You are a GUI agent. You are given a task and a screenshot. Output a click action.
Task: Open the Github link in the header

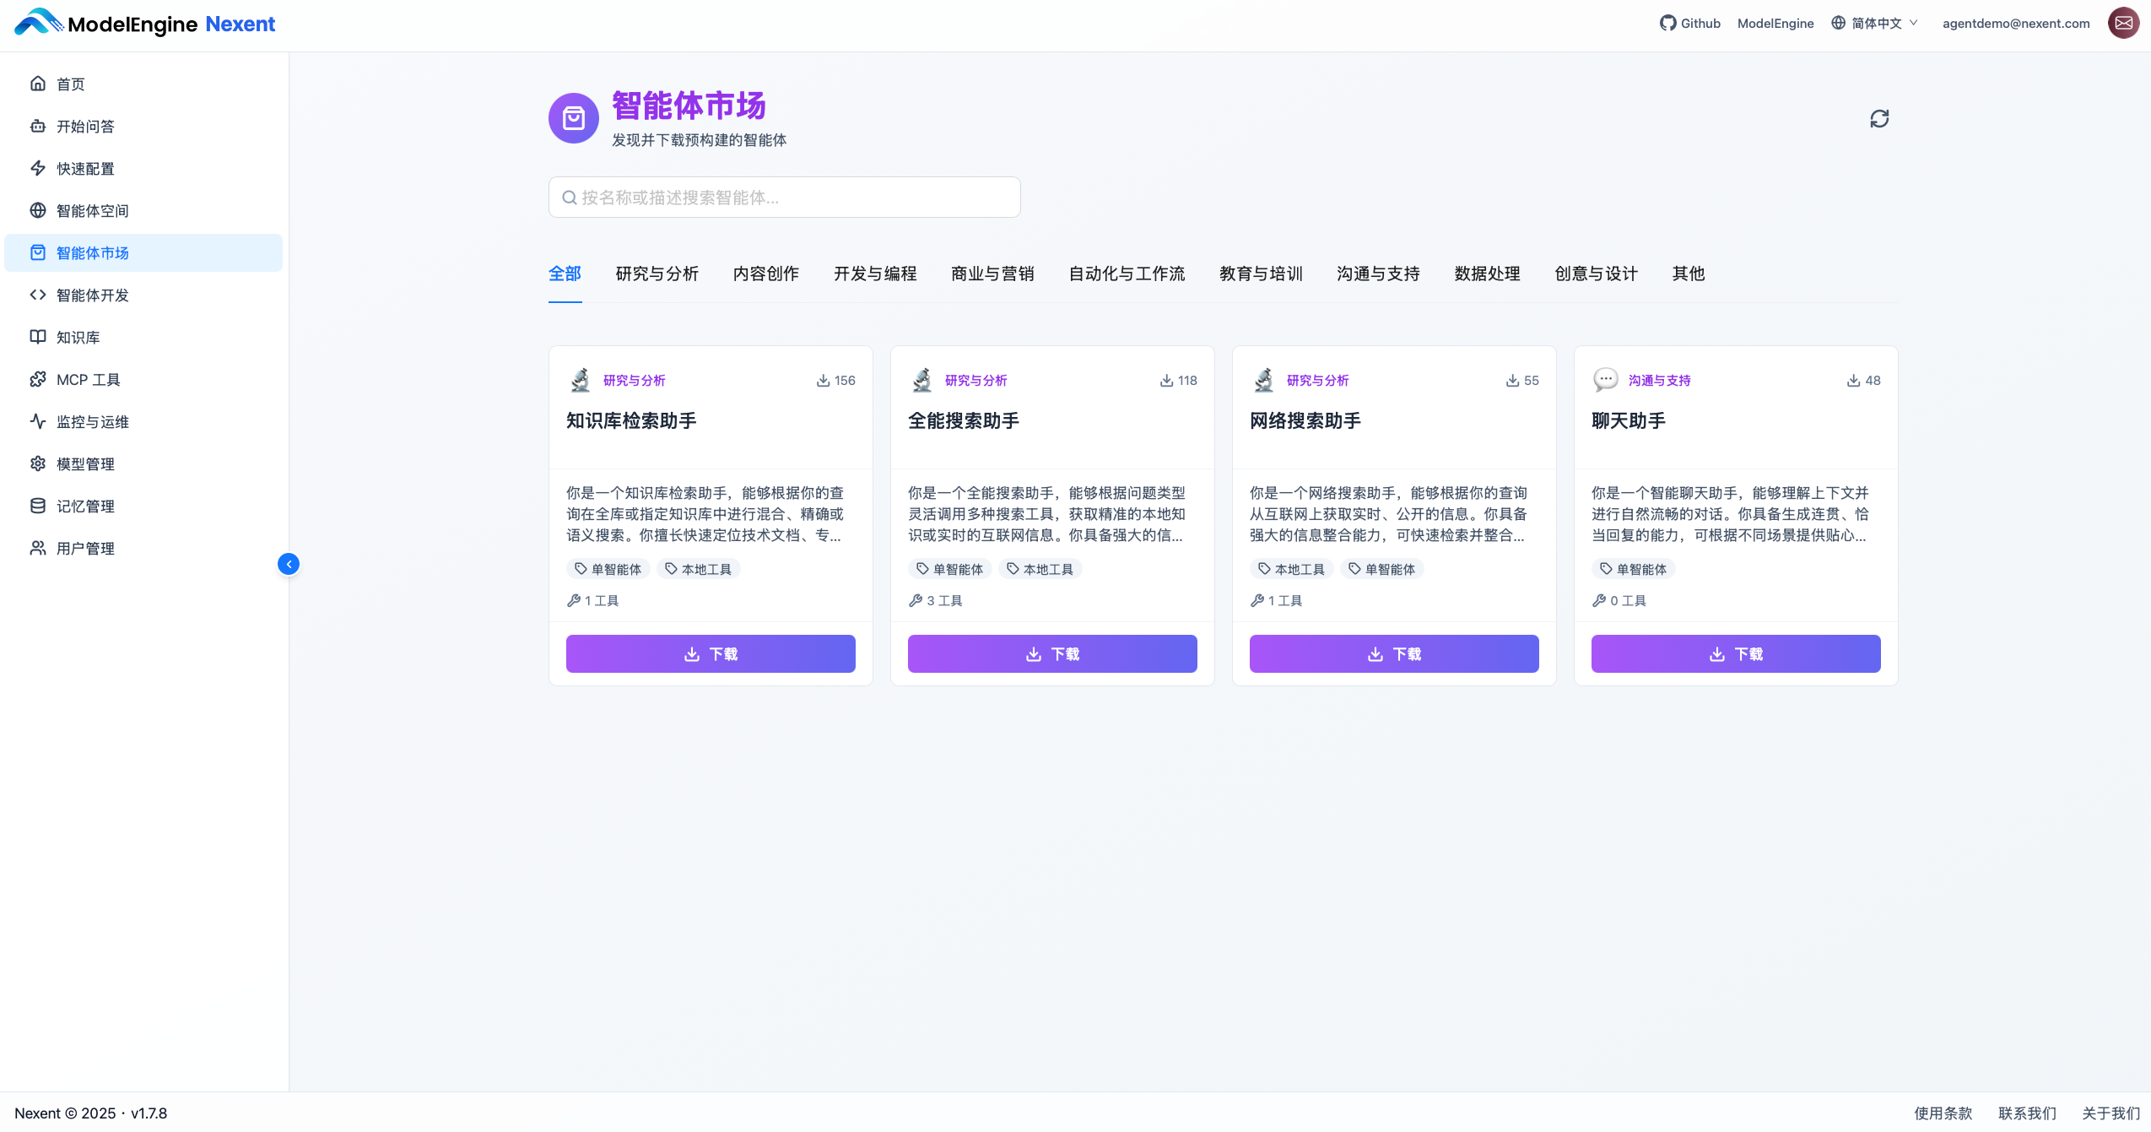(x=1689, y=24)
